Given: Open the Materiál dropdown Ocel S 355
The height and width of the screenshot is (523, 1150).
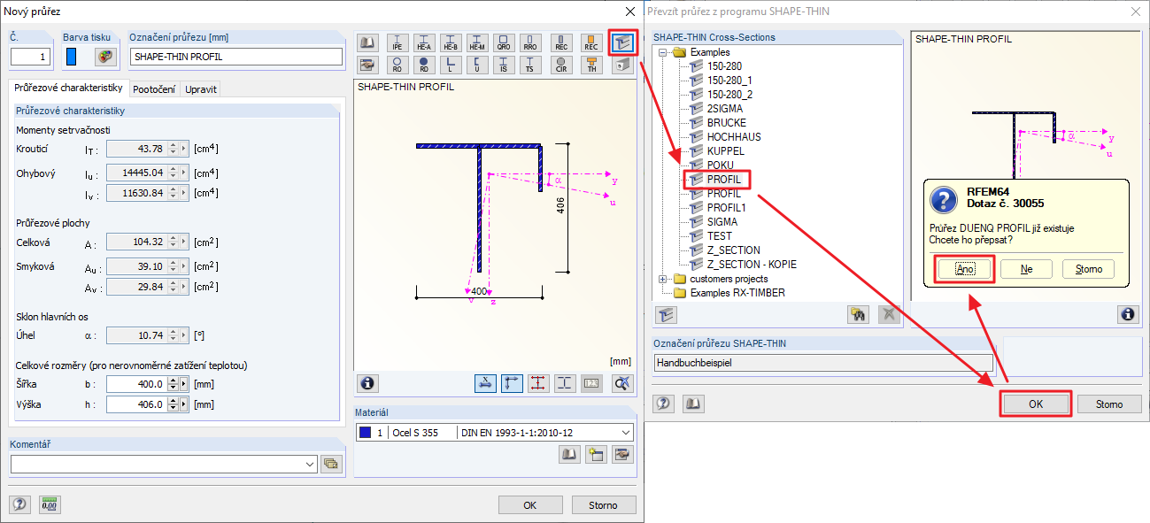Looking at the screenshot, I should [x=627, y=433].
